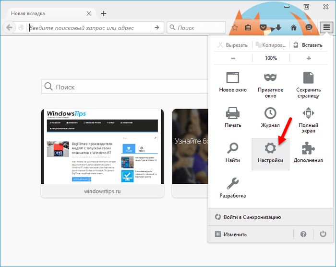Open new tab with plus button
The height and width of the screenshot is (267, 336).
(104, 13)
